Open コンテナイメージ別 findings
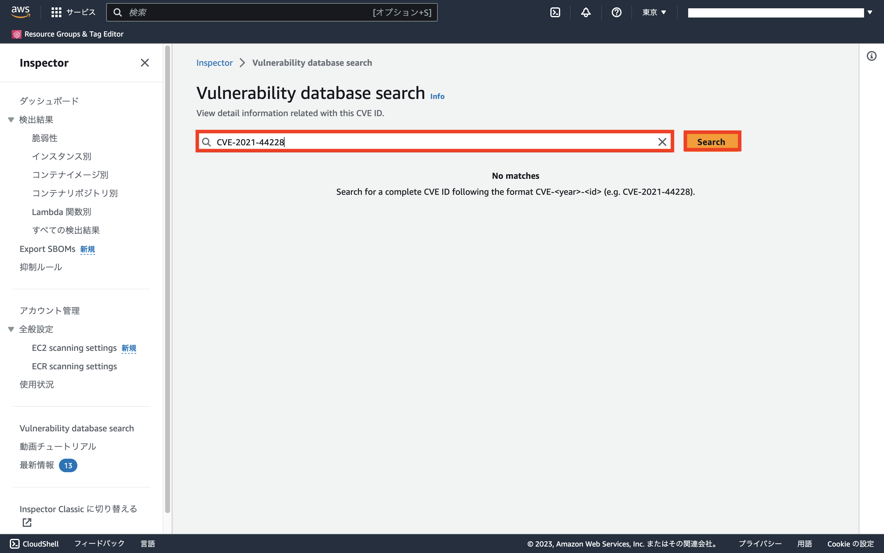The height and width of the screenshot is (553, 884). 70,175
